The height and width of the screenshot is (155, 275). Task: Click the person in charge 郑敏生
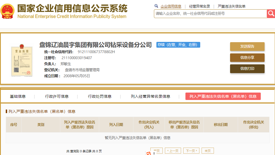click(x=66, y=64)
